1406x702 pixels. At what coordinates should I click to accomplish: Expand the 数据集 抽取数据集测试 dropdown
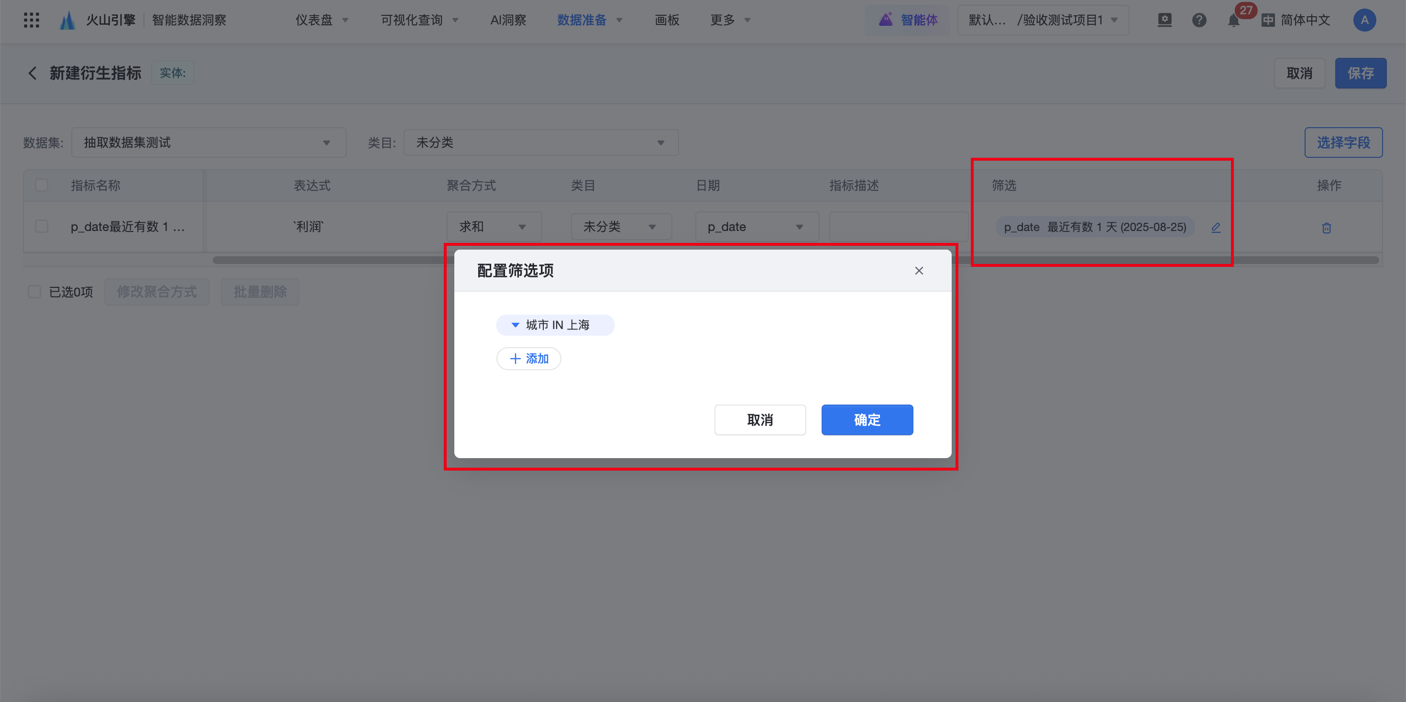pos(209,143)
